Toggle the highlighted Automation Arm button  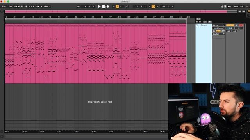117,7
